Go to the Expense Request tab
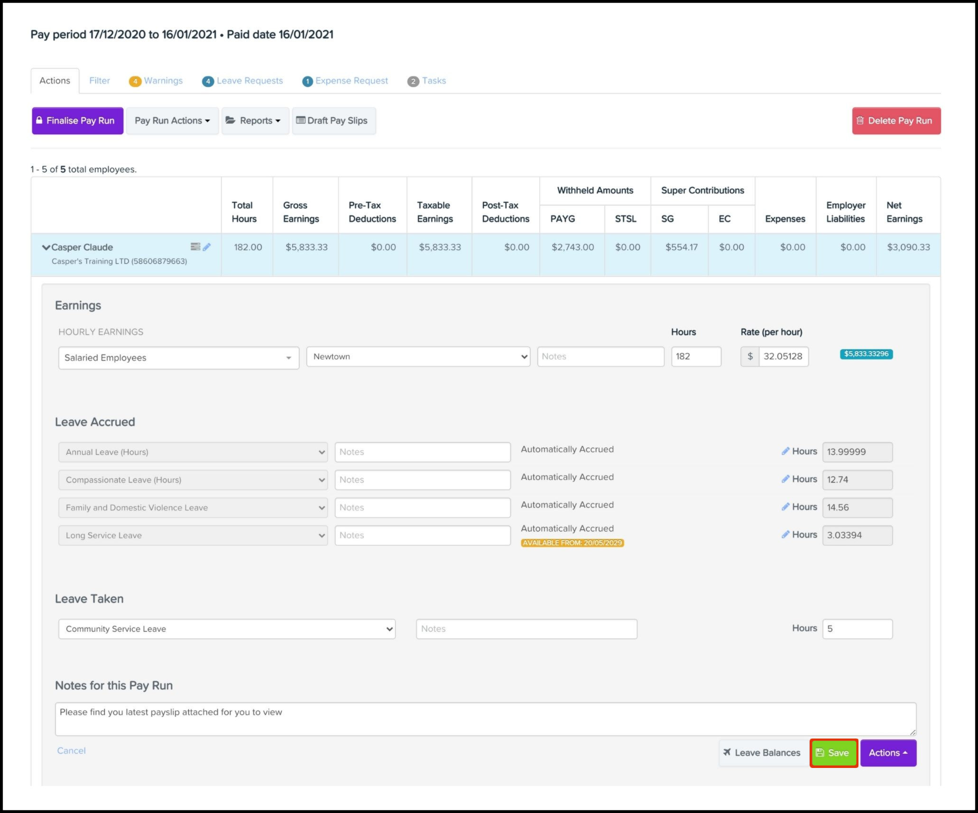 tap(346, 81)
